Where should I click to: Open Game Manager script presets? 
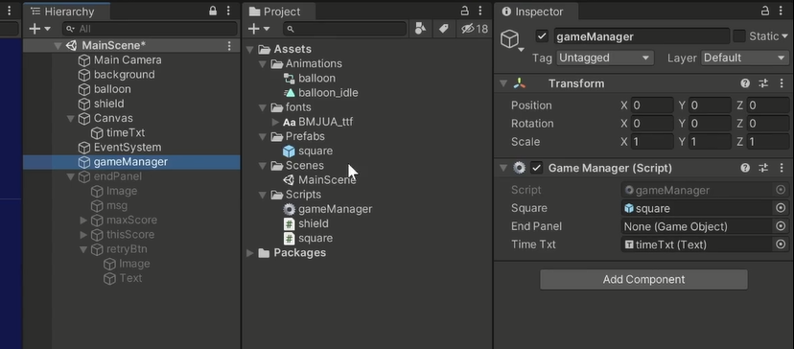(x=763, y=168)
